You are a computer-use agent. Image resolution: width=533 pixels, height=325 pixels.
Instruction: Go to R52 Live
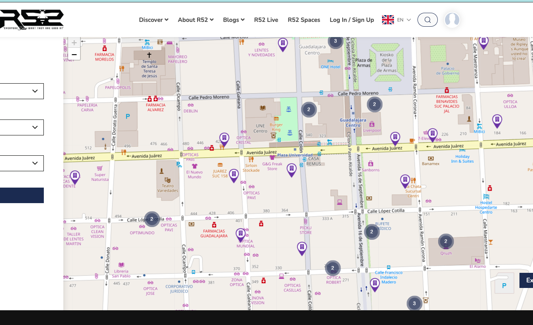pyautogui.click(x=266, y=20)
